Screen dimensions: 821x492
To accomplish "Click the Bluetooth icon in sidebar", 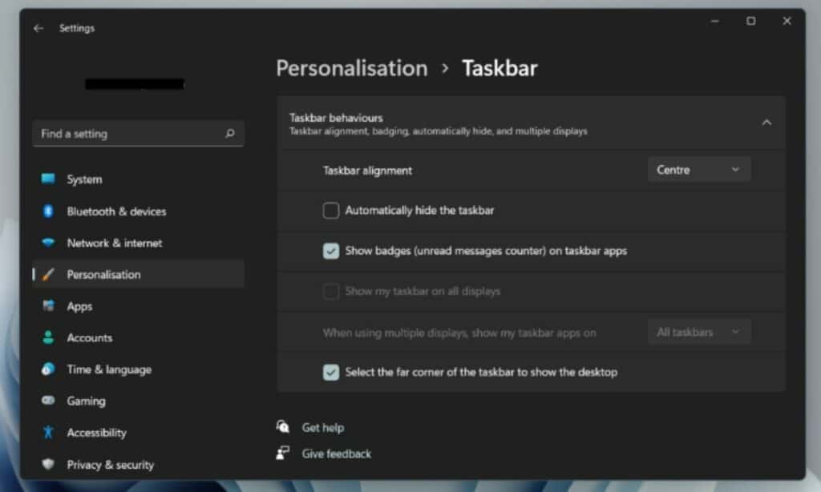I will [48, 211].
